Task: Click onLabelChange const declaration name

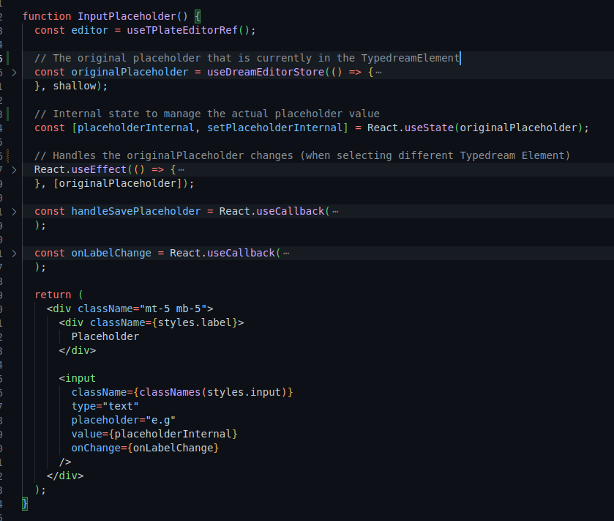Action: 111,253
